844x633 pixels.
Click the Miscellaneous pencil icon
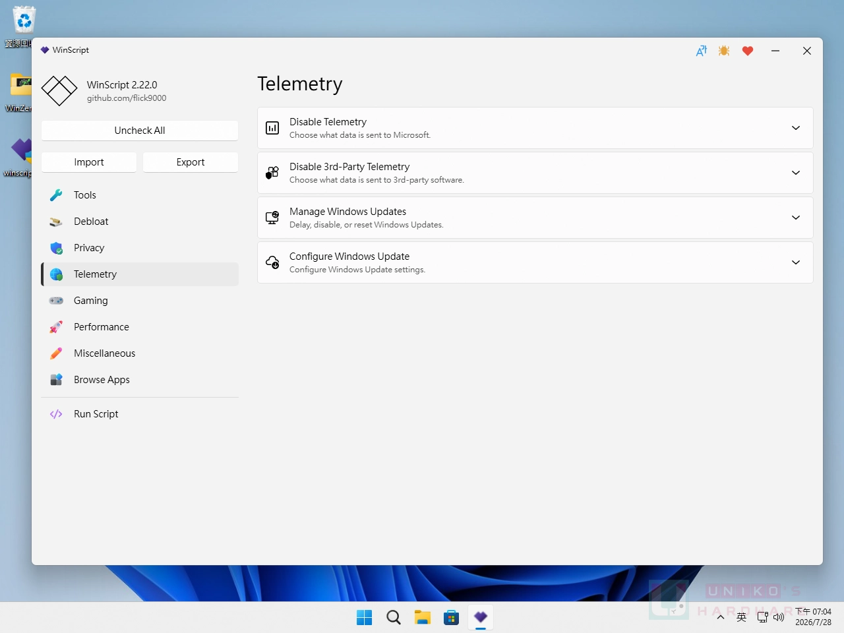pyautogui.click(x=56, y=353)
